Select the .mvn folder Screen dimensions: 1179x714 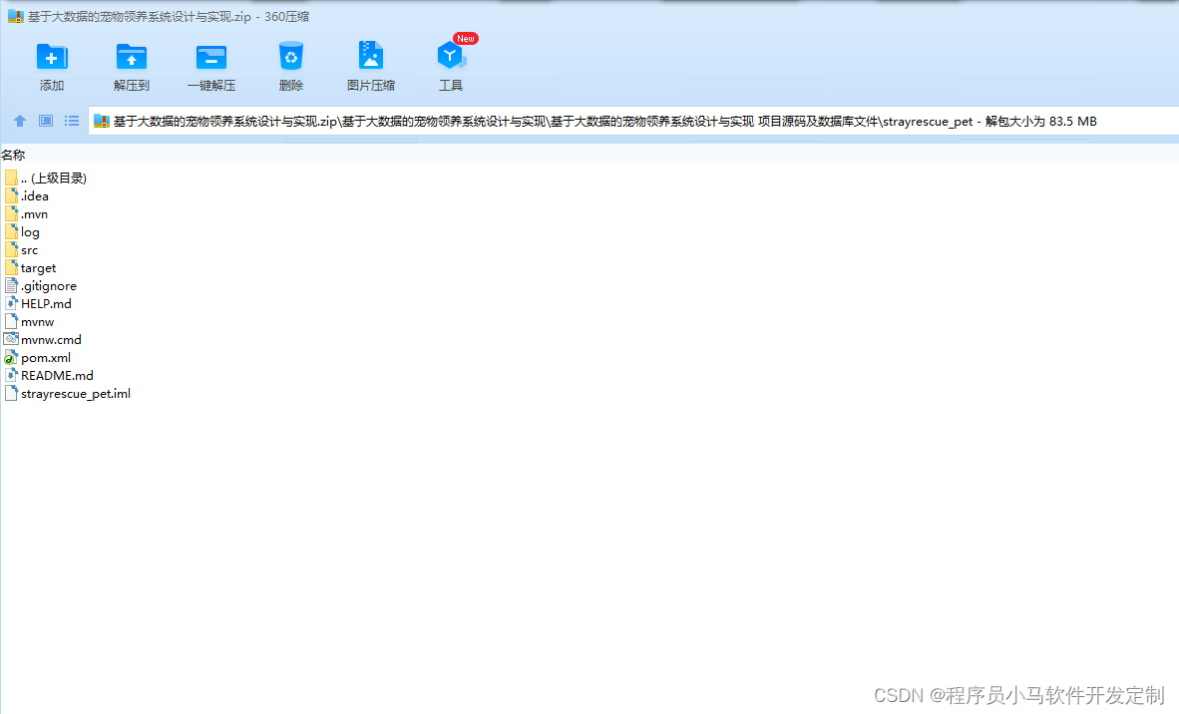26,214
